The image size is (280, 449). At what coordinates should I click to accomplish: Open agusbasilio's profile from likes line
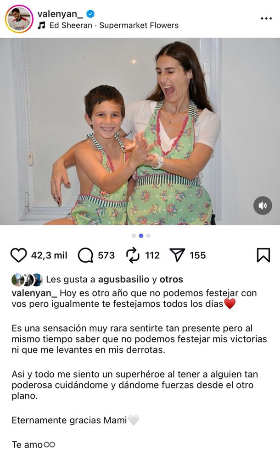point(123,280)
